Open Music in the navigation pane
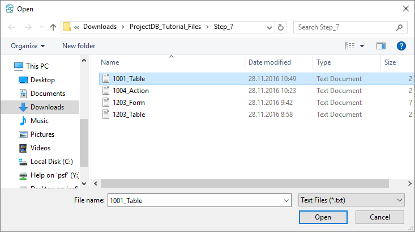Screen dimensions: 415x232 click(x=39, y=121)
